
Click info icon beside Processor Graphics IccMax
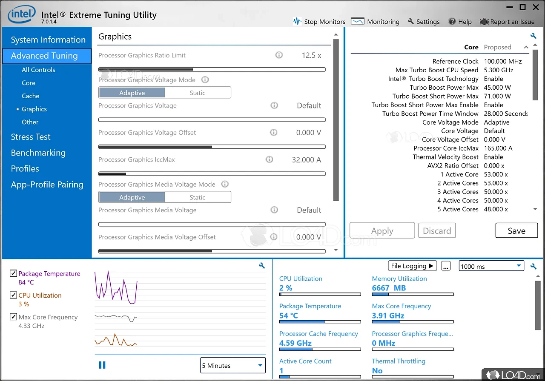[270, 159]
